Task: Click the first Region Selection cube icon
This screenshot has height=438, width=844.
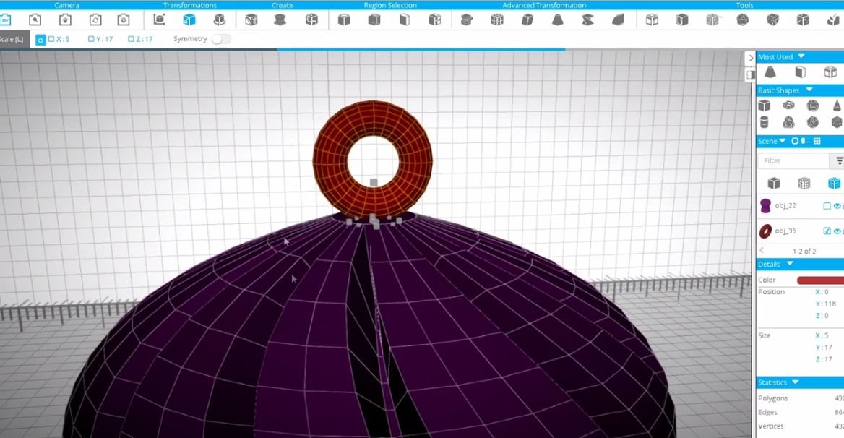Action: coord(344,20)
